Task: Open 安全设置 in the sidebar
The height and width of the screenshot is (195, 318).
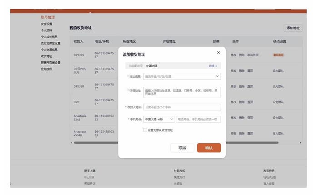Action: coord(46,24)
